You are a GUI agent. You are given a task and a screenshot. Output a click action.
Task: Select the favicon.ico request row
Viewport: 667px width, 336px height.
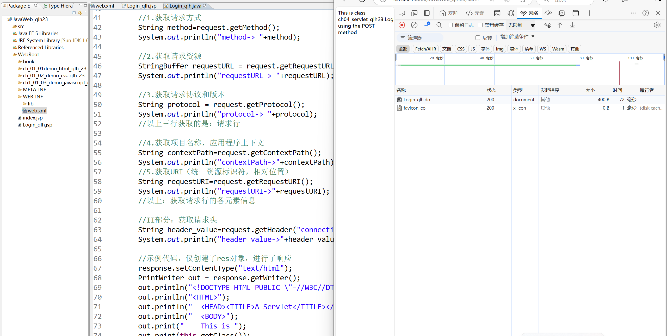coord(530,108)
